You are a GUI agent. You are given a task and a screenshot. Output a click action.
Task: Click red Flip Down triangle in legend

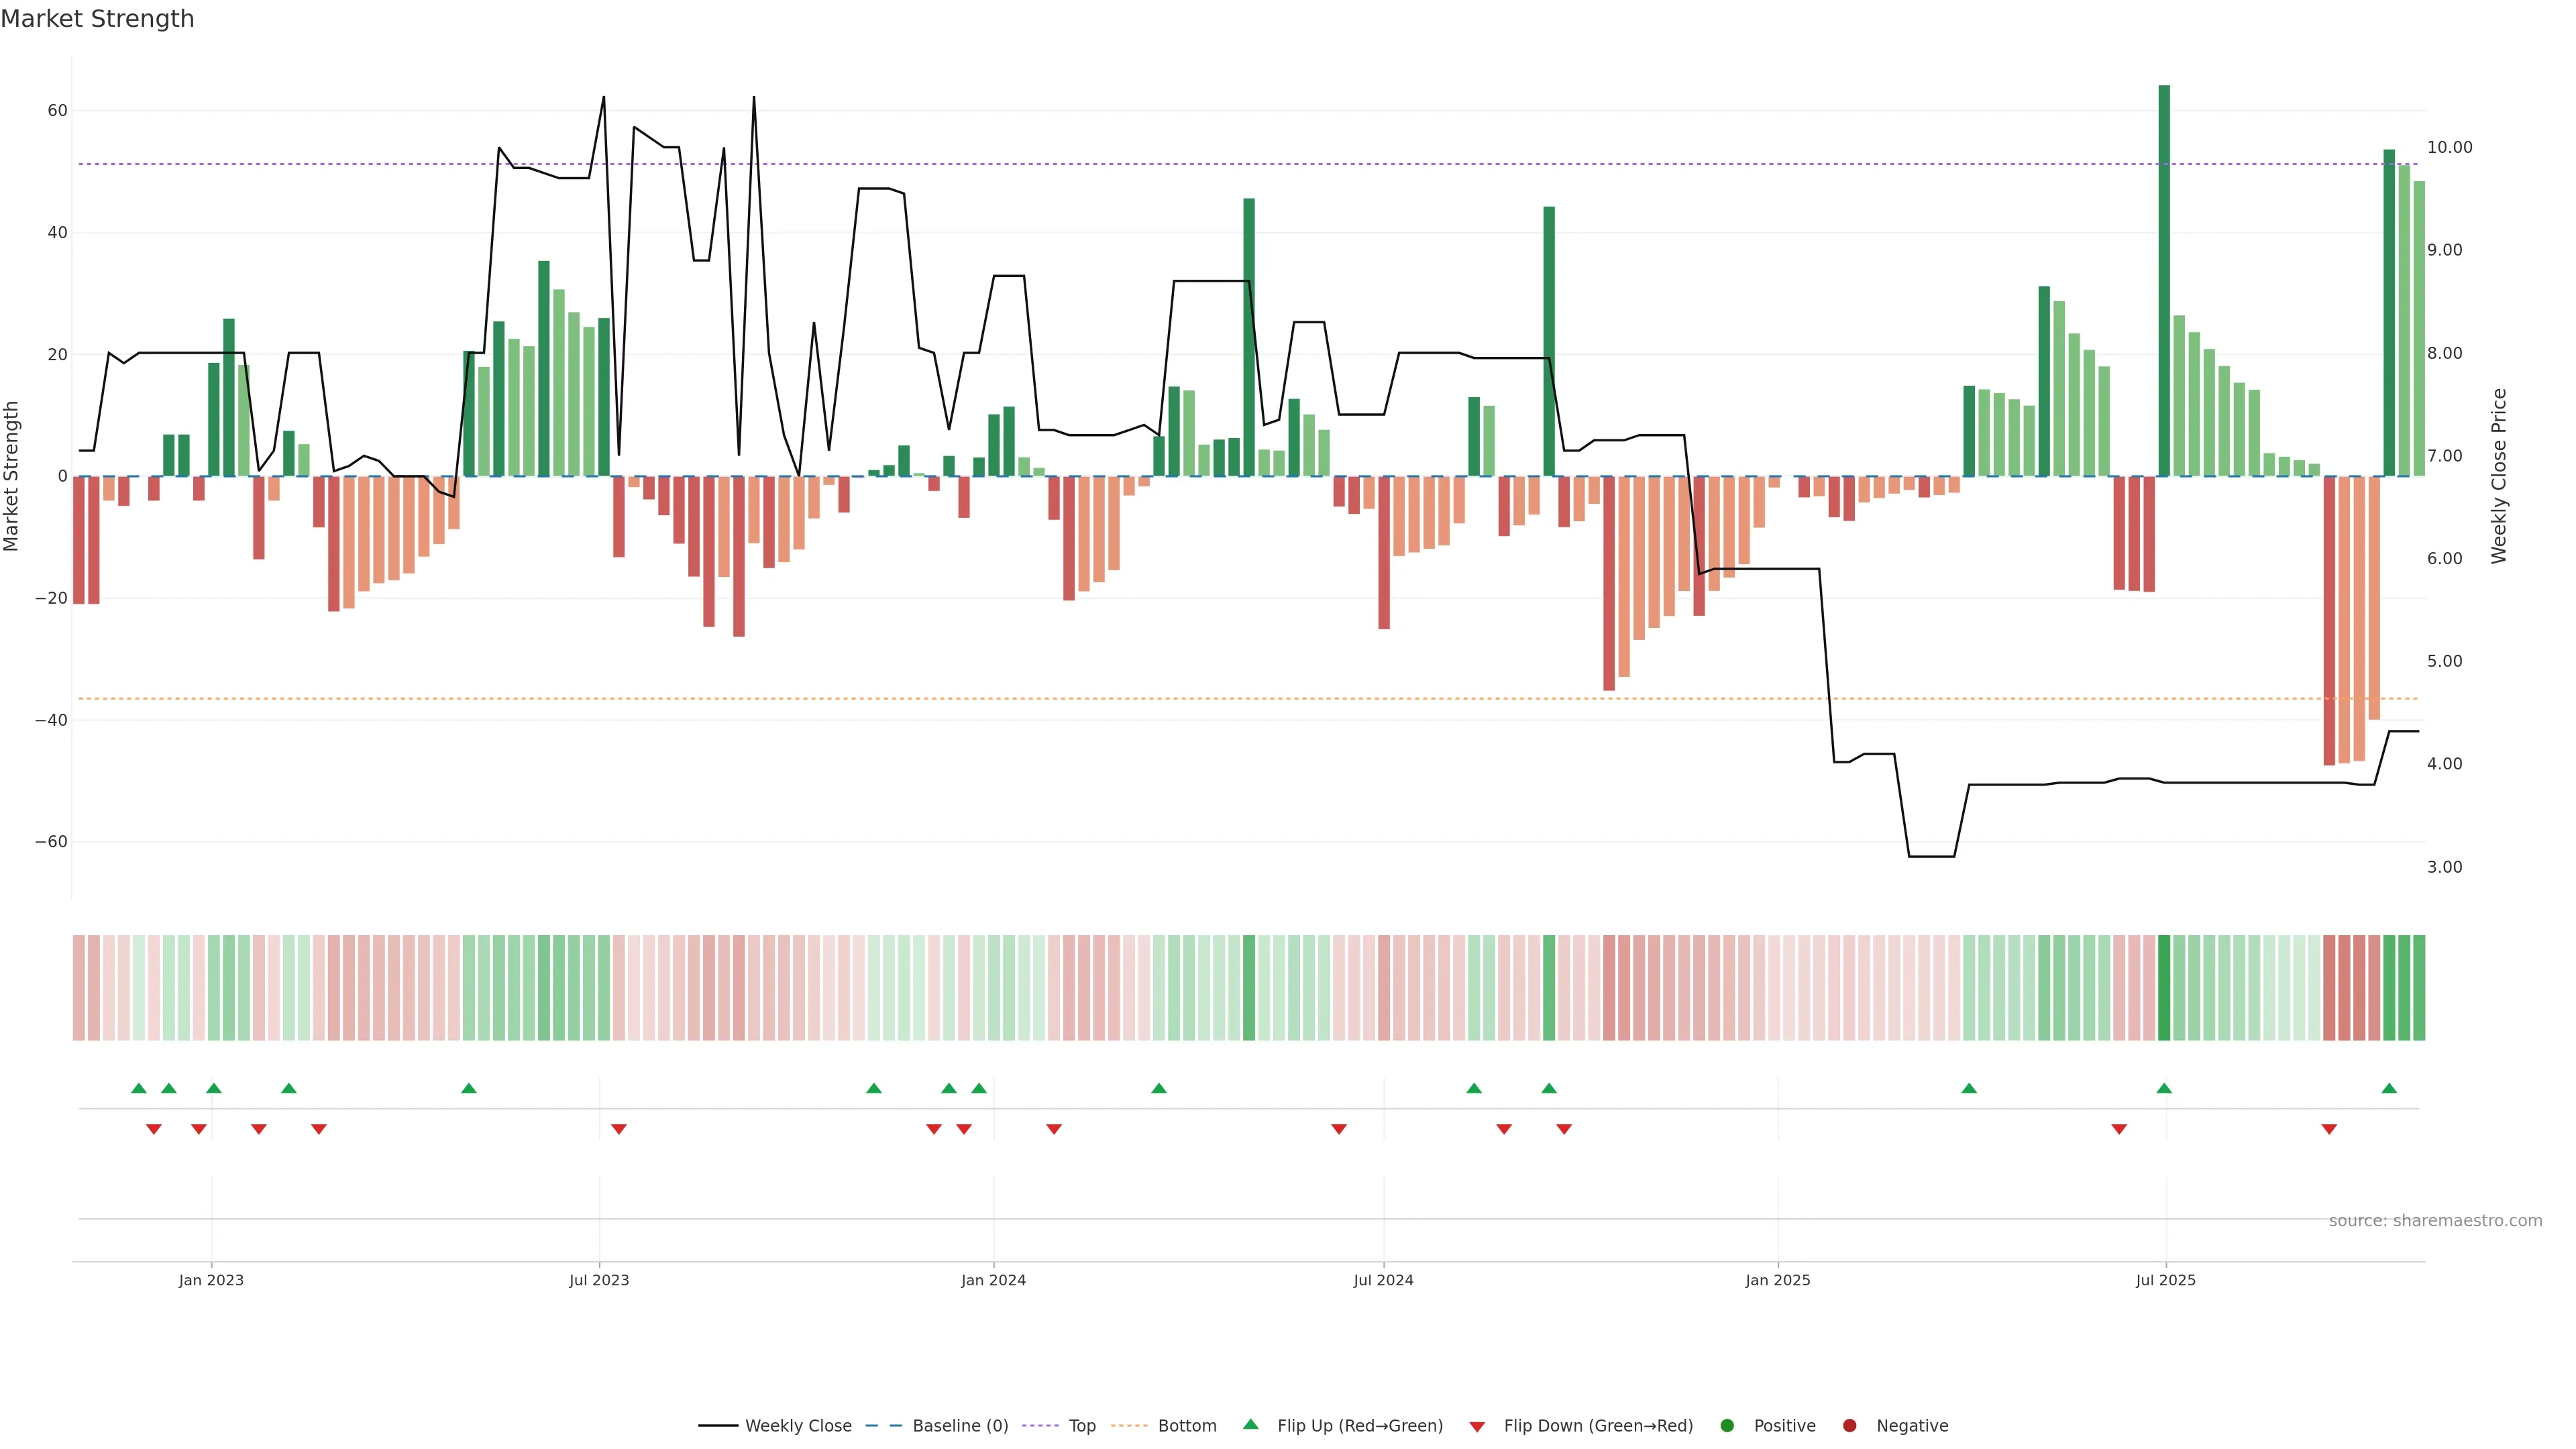tap(1477, 1427)
